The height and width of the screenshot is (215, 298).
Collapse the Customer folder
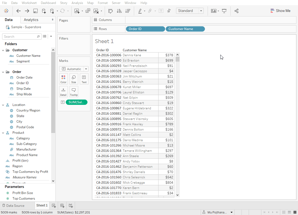[3, 50]
